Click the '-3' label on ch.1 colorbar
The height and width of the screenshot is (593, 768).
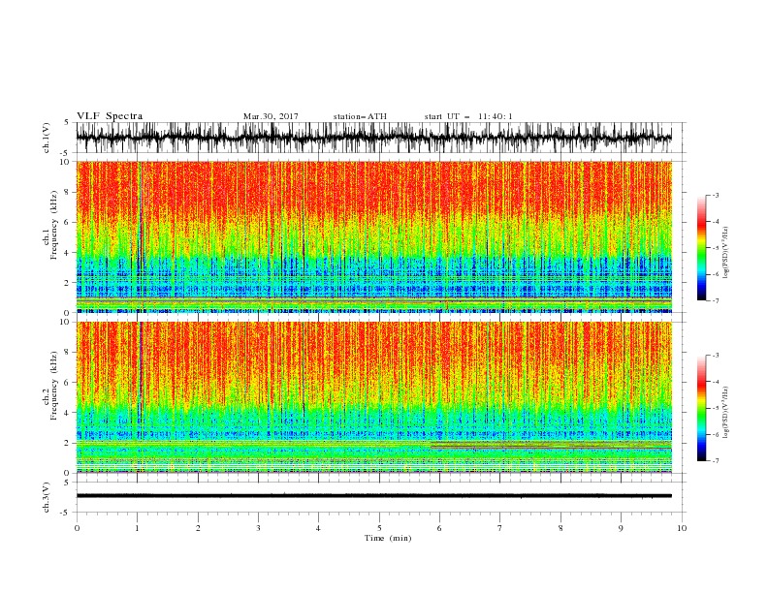point(716,195)
